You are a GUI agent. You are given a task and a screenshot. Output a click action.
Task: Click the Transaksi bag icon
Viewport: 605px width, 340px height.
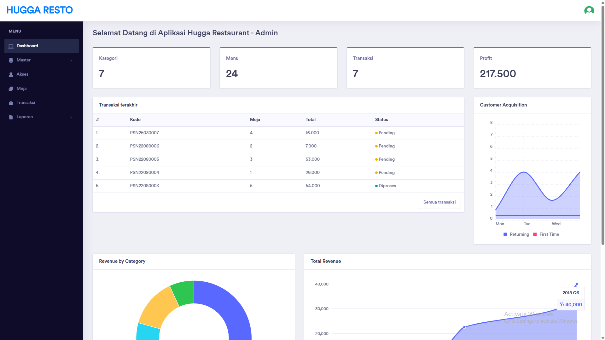pyautogui.click(x=11, y=103)
